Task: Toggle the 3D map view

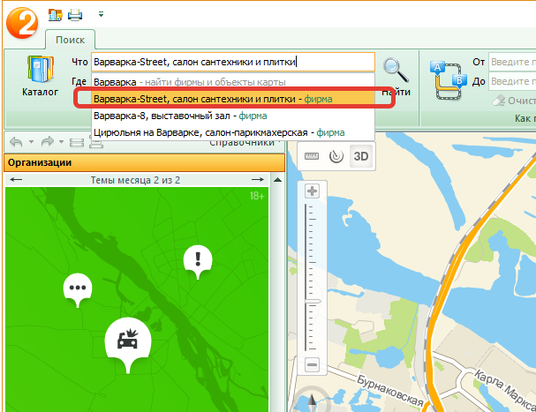Action: point(361,156)
